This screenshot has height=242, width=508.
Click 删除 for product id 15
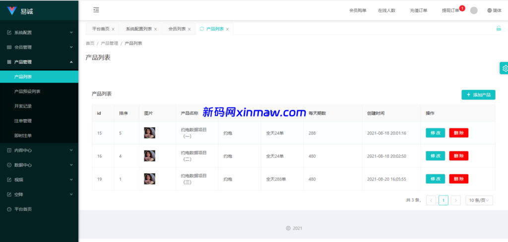pos(459,133)
